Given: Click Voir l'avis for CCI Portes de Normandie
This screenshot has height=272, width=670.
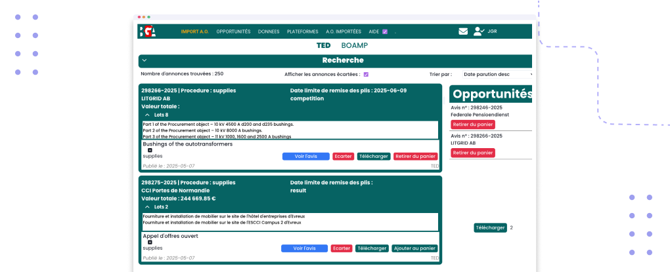Looking at the screenshot, I should tap(305, 248).
